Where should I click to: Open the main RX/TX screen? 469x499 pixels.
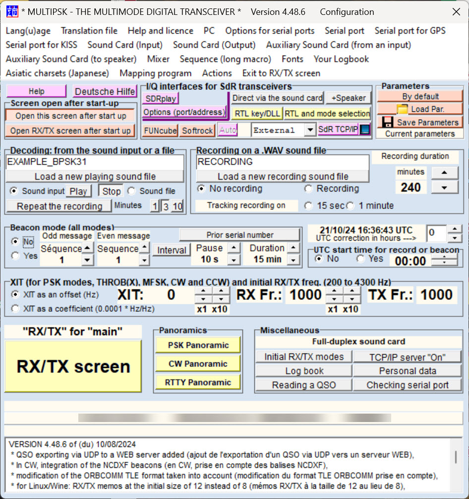[73, 366]
